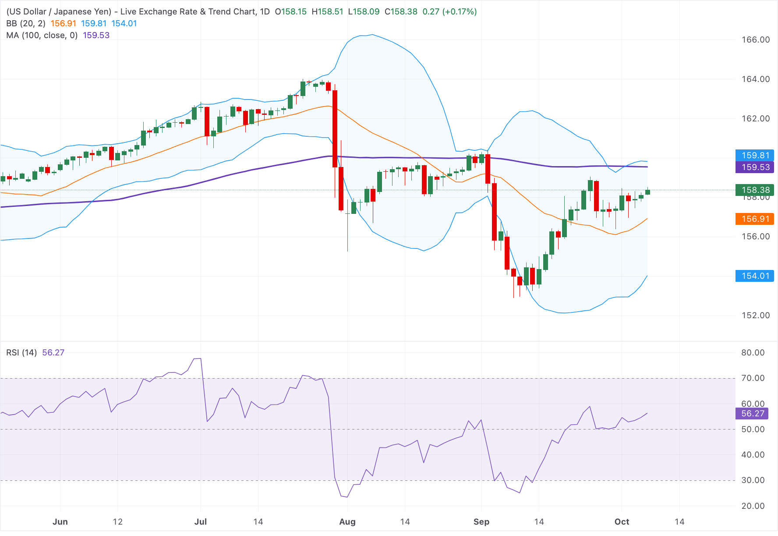Click the green 158.38 price axis tag
Viewport: 778px width, 536px height.
(x=755, y=190)
